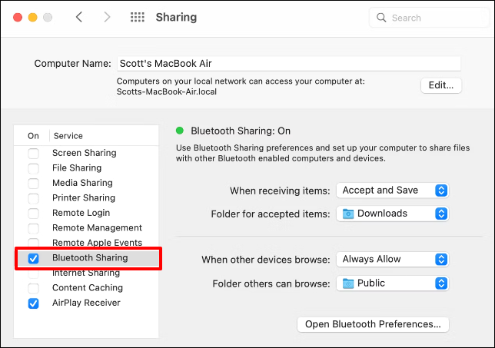Close the Sharing window with red button
The image size is (495, 348).
coord(18,18)
